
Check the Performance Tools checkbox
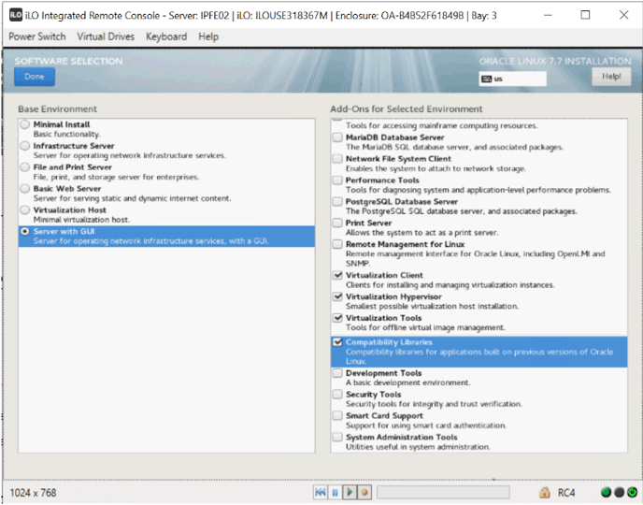click(x=337, y=180)
